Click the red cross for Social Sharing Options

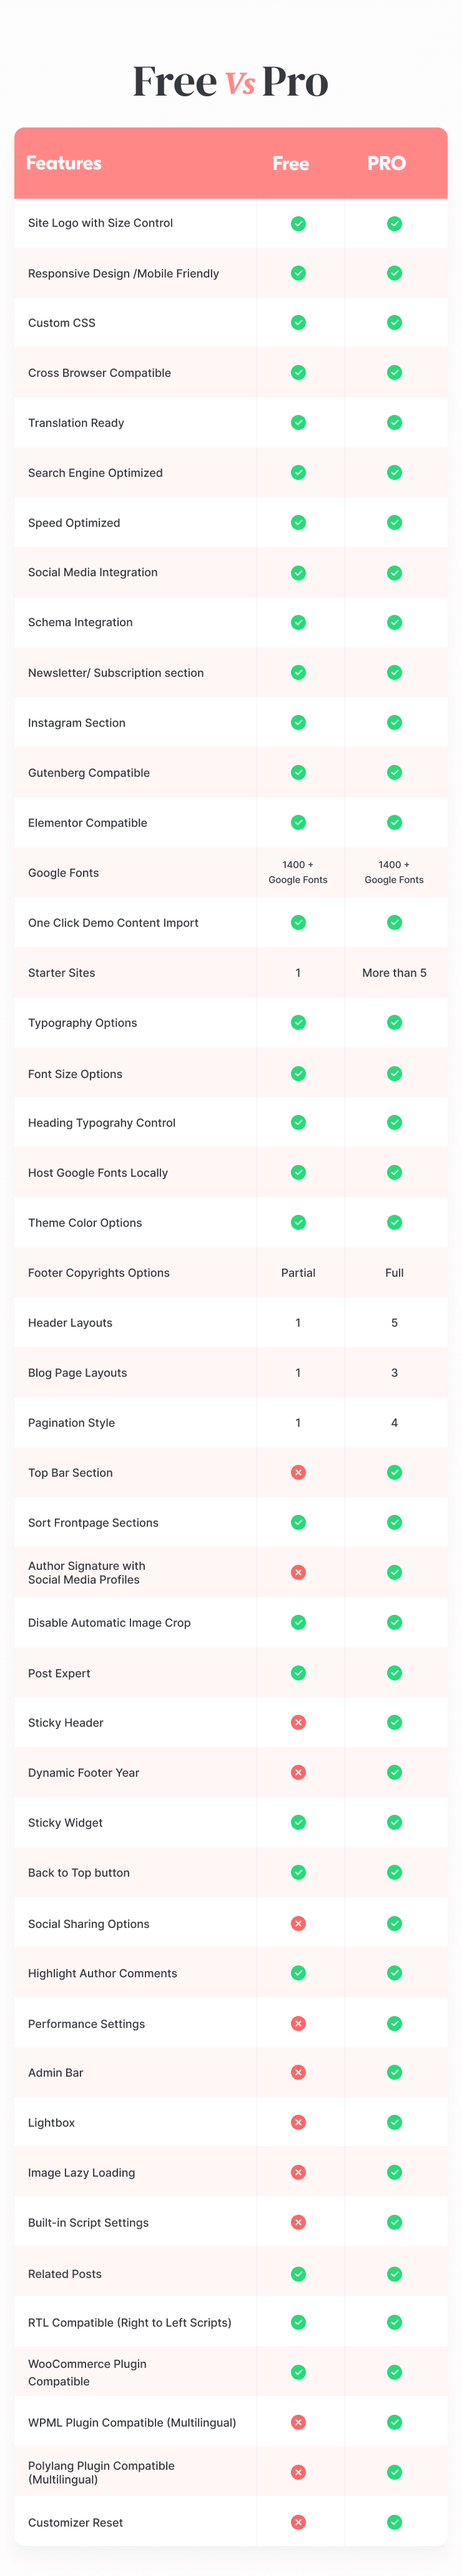298,1923
